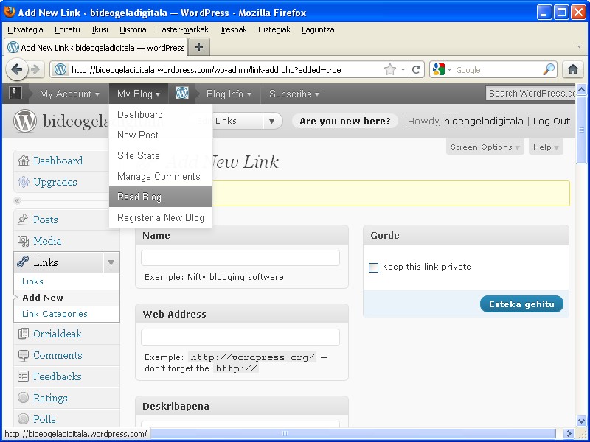Open the Upgrades sidebar link
The image size is (590, 442).
[x=55, y=182]
